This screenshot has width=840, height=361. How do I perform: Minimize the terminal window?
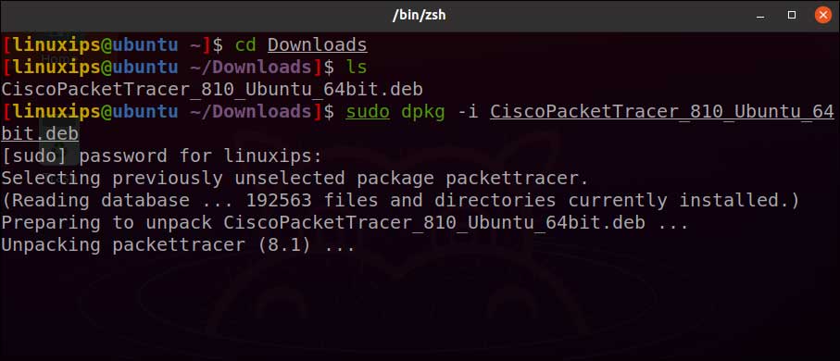(760, 16)
